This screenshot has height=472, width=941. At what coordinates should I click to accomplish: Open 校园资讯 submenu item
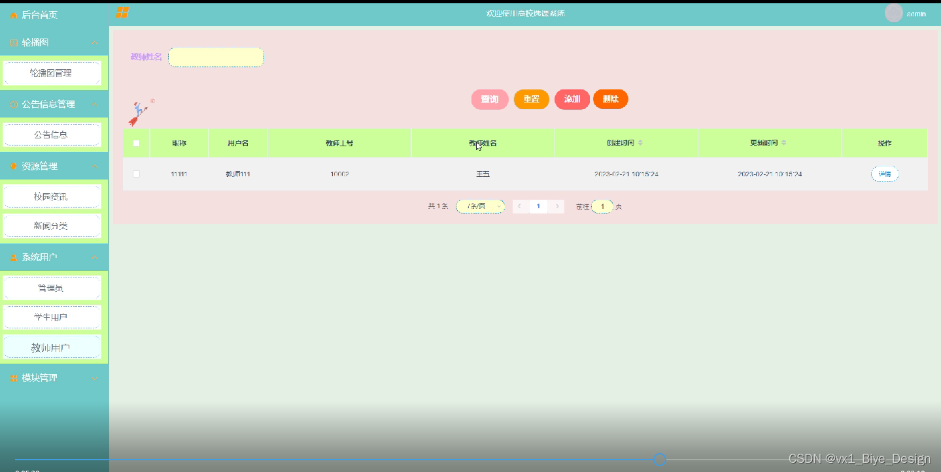pos(52,197)
